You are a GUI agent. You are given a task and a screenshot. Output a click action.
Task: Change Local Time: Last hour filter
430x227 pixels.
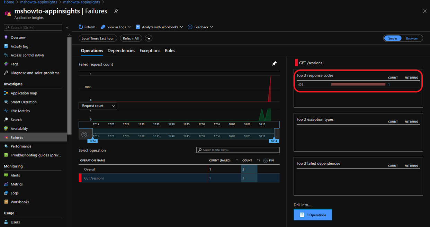(98, 38)
